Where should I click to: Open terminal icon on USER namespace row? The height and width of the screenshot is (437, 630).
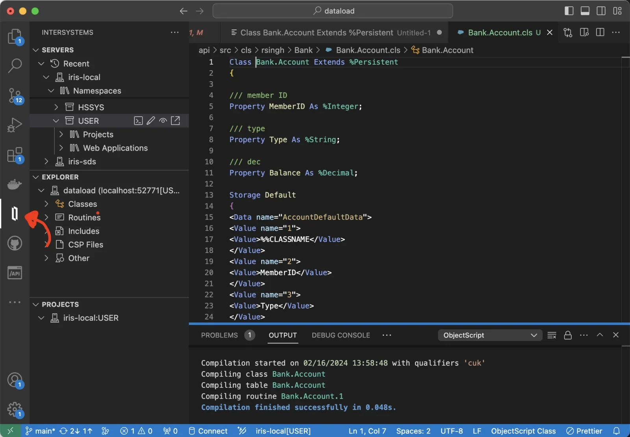pos(138,121)
